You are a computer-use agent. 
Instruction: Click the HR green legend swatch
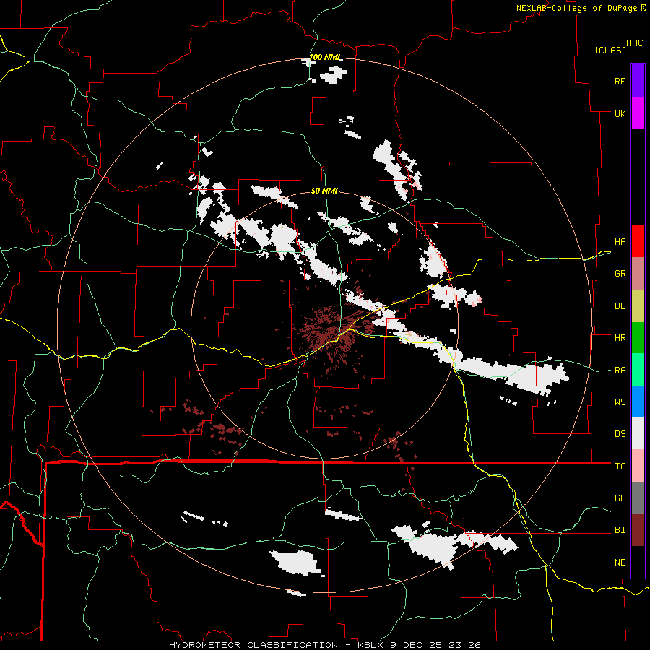coord(638,338)
